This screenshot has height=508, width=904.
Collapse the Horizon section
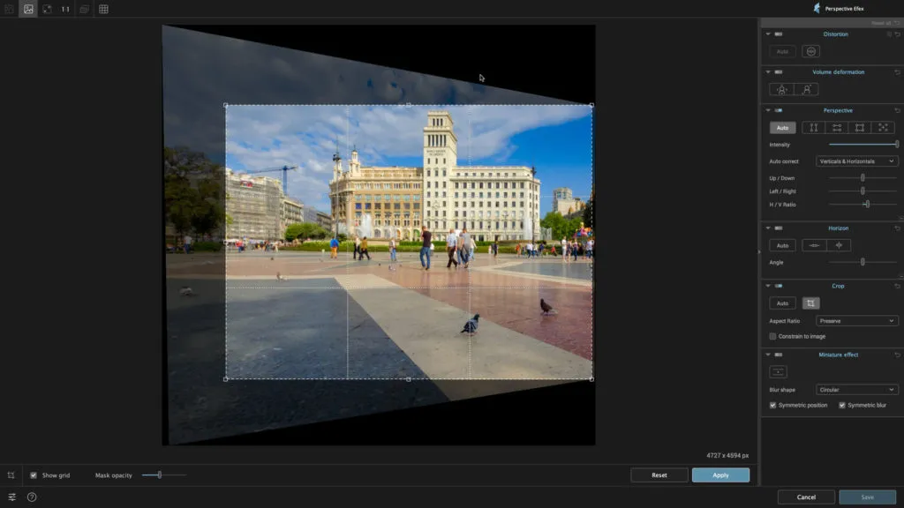coord(768,228)
